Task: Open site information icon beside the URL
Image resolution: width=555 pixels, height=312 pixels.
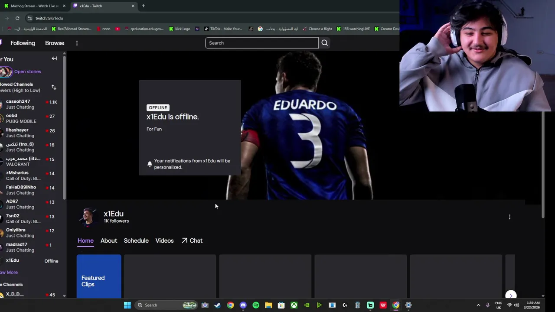Action: coord(29,18)
